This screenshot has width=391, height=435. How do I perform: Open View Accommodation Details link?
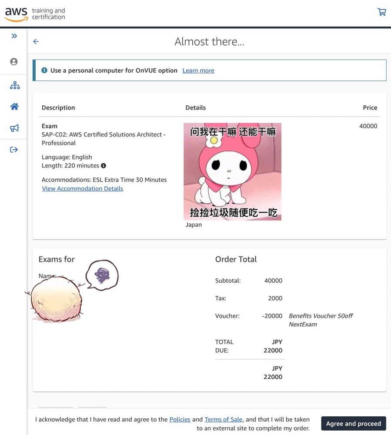coord(82,189)
